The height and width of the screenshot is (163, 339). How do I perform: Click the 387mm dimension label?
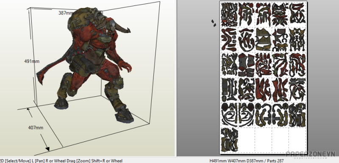pyautogui.click(x=66, y=13)
